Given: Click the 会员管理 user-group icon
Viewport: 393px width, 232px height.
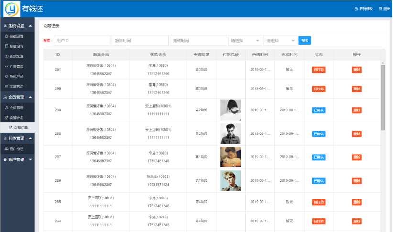Looking at the screenshot, I should click(x=5, y=97).
